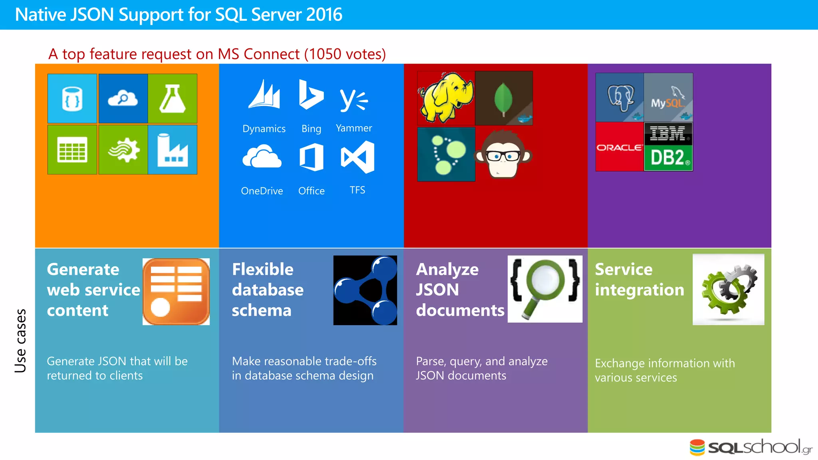
Task: Click the SQLschool.gr logo
Action: click(751, 447)
